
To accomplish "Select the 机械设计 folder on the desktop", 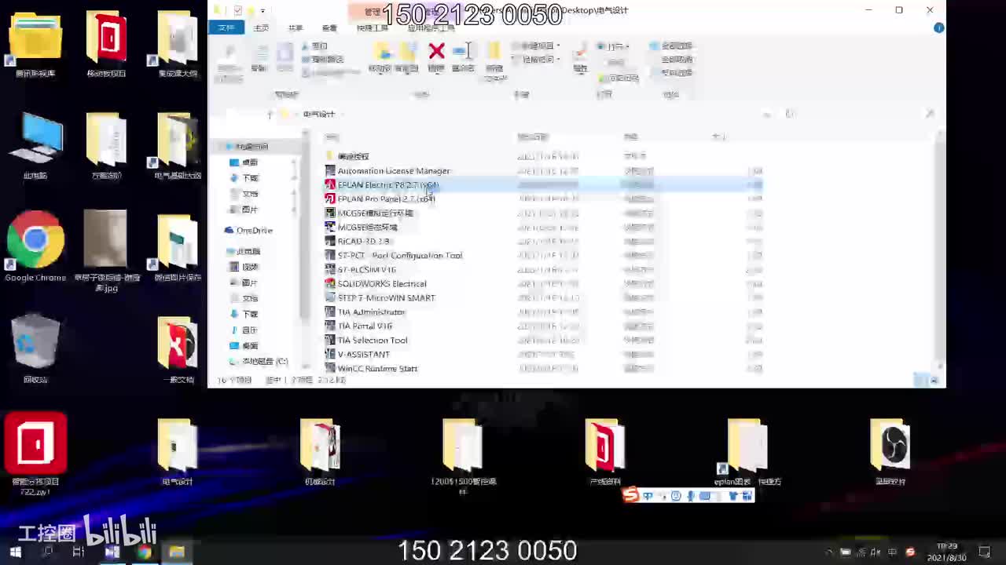I will (320, 444).
